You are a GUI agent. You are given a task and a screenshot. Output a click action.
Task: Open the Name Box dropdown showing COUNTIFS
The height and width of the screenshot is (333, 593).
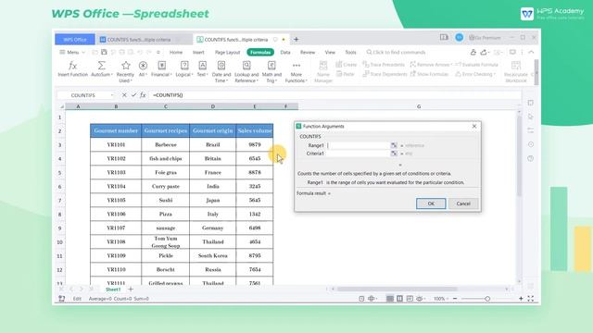(x=112, y=95)
